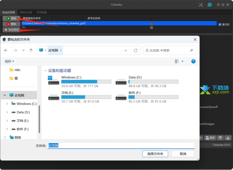Click the 选择文件夹 button

click(x=155, y=154)
